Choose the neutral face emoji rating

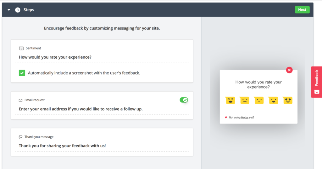(259, 100)
